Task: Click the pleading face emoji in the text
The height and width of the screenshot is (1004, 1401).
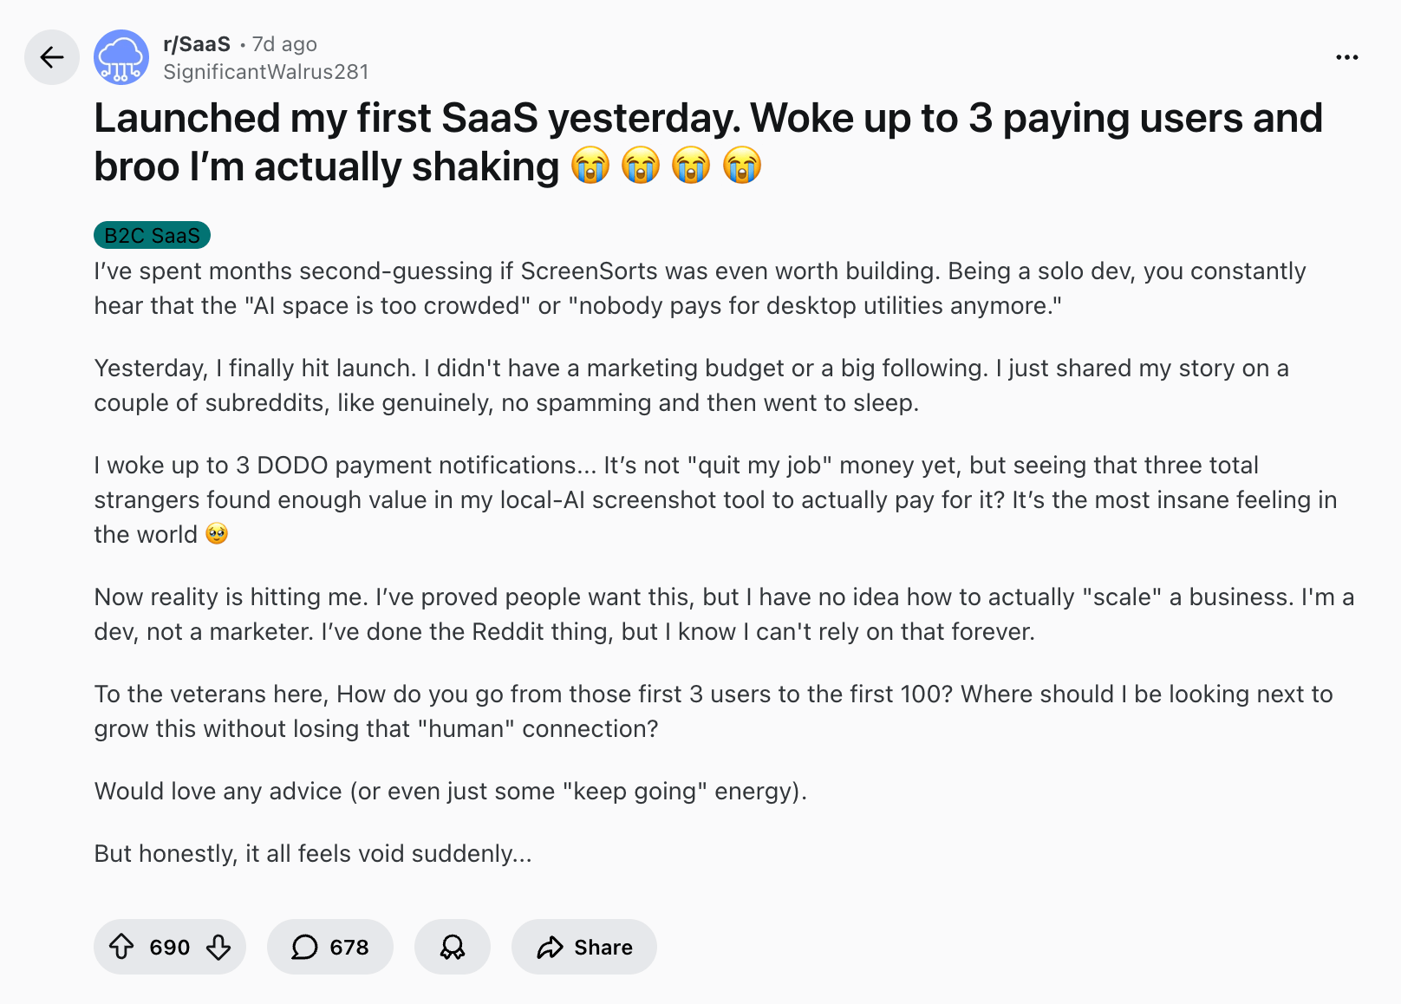Action: click(x=217, y=533)
